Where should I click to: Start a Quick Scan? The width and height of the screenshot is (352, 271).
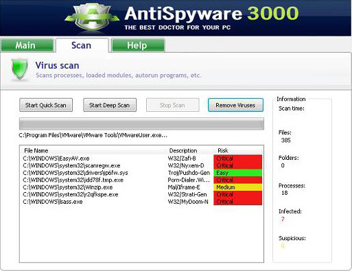click(46, 105)
